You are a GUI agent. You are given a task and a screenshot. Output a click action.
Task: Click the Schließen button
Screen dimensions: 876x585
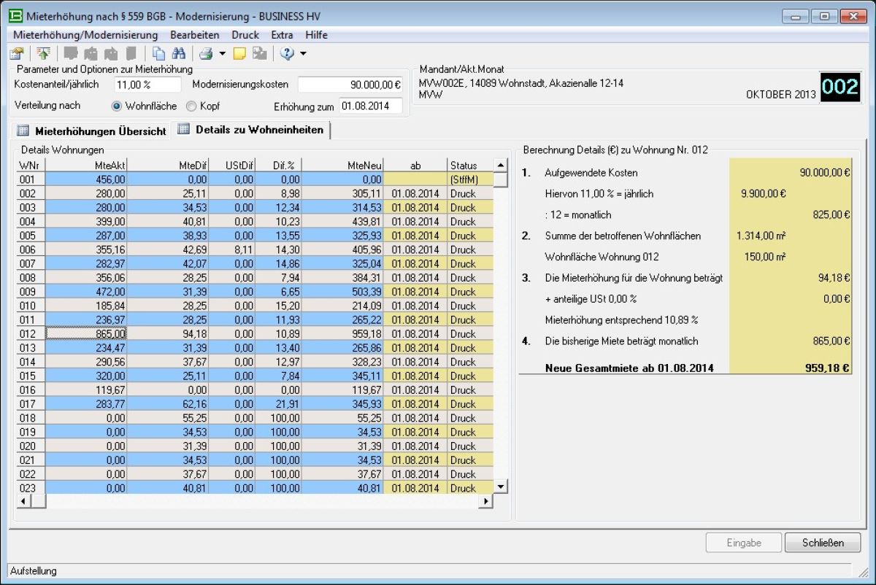[823, 543]
